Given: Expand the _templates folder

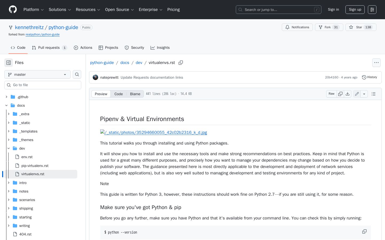Looking at the screenshot, I should (9, 131).
